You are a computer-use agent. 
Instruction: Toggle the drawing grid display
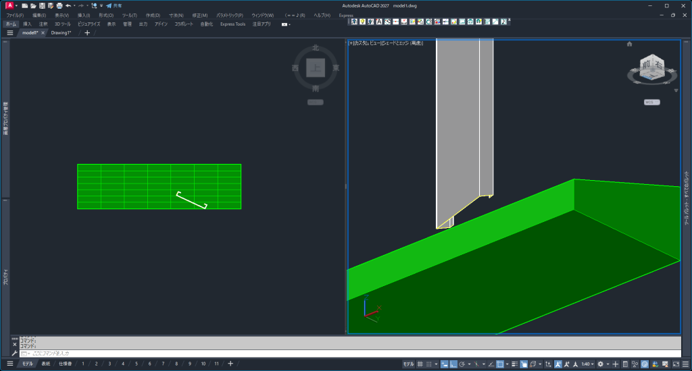420,364
